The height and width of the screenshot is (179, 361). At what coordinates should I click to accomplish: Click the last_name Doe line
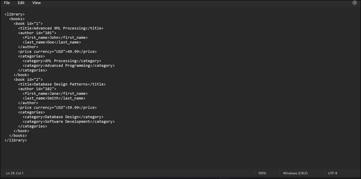(x=52, y=42)
